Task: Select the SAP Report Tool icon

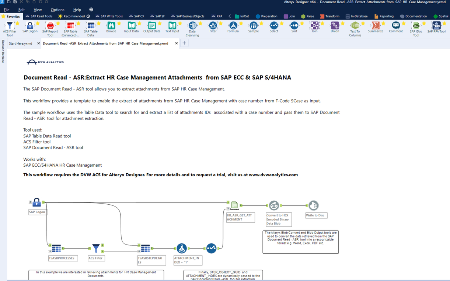Action: point(50,25)
